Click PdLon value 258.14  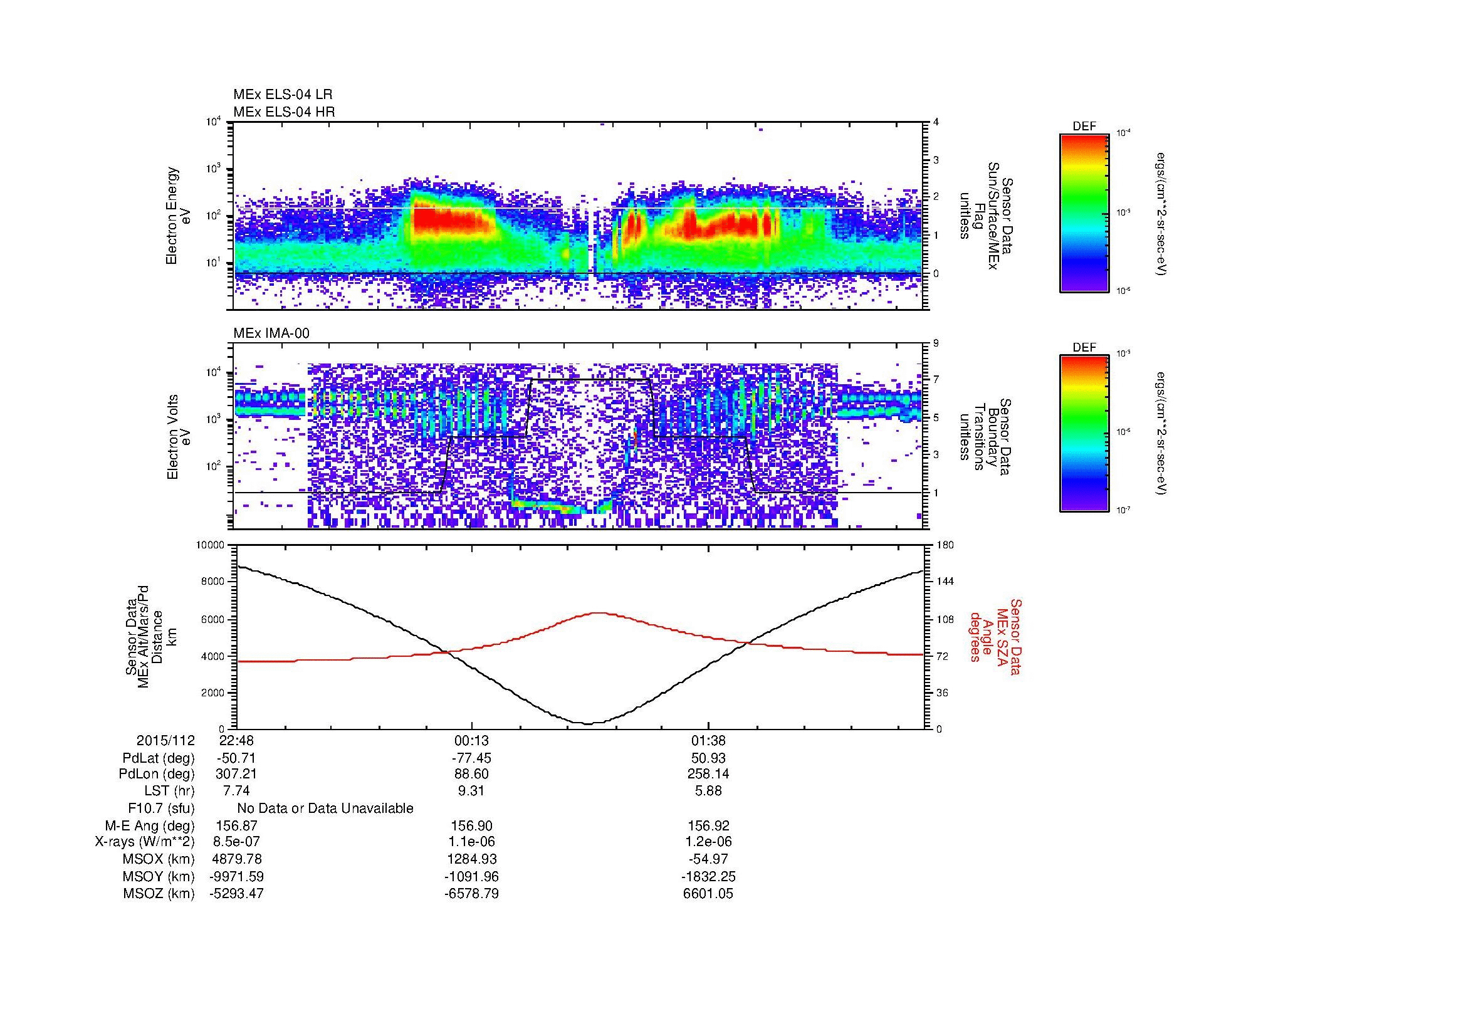[x=708, y=774]
